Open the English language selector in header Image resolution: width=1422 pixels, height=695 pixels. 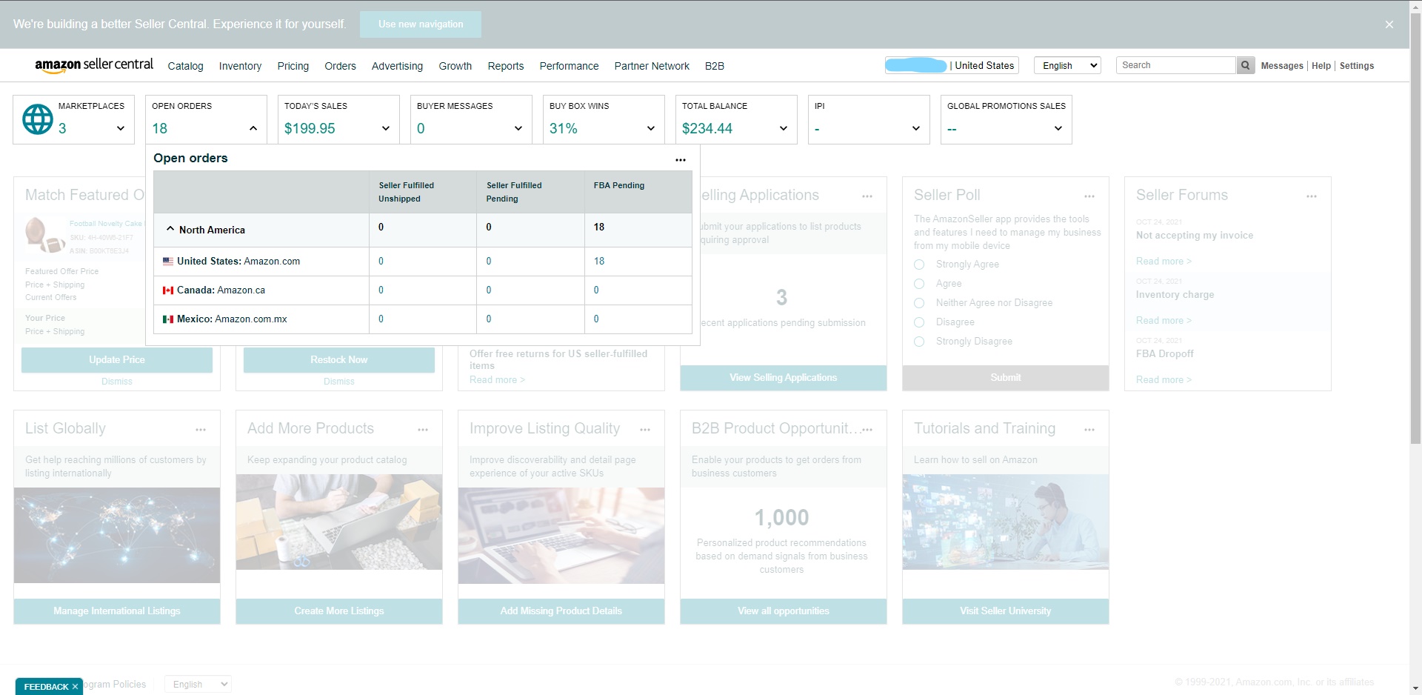tap(1067, 65)
